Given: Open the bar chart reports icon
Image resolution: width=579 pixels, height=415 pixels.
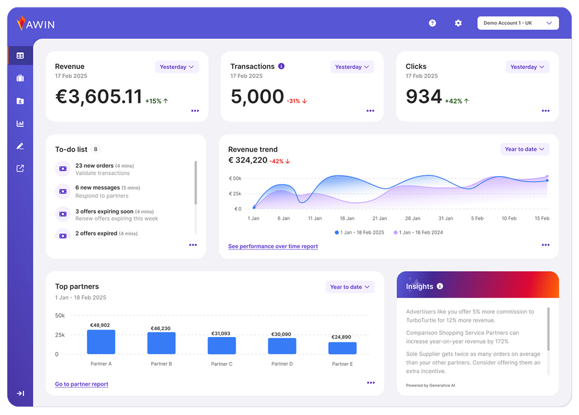Looking at the screenshot, I should (x=20, y=124).
